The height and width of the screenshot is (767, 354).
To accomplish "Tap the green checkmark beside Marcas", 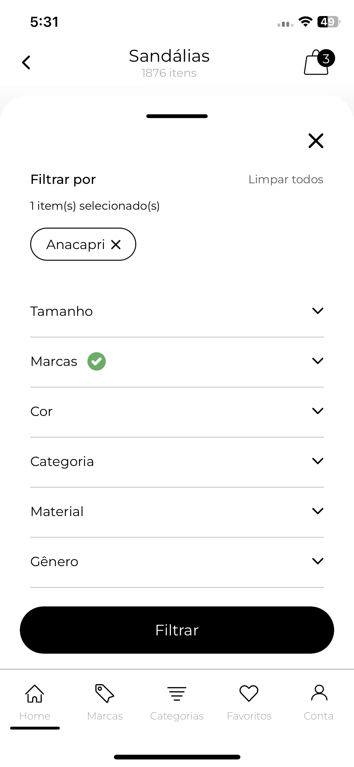I will click(x=97, y=361).
